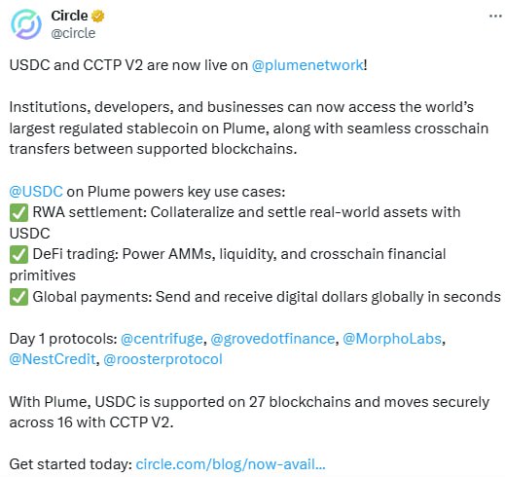
Task: Open the Circle display name
Action: (x=69, y=16)
